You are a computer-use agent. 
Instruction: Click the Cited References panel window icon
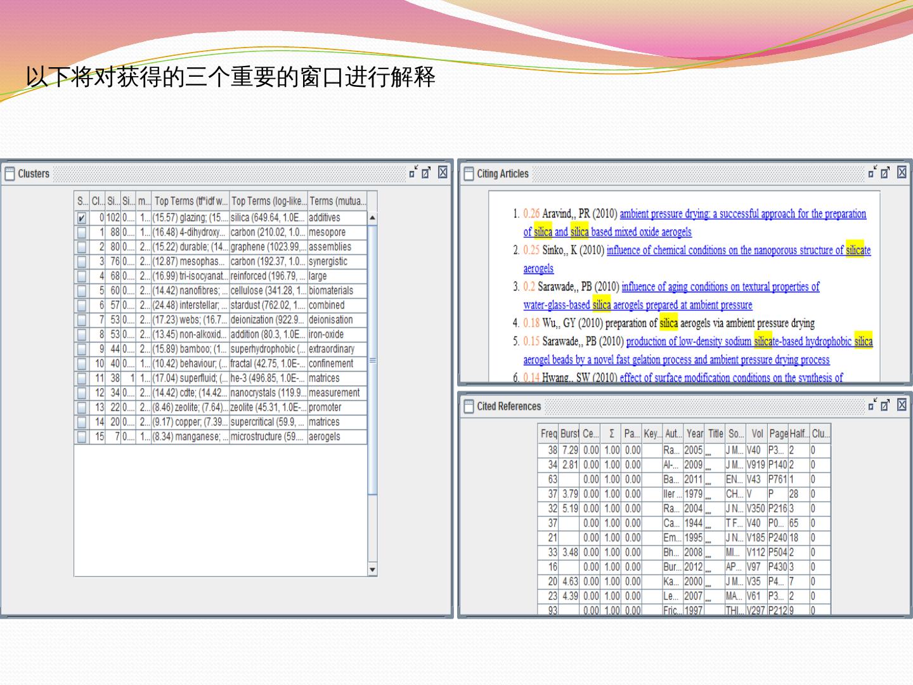tap(469, 407)
